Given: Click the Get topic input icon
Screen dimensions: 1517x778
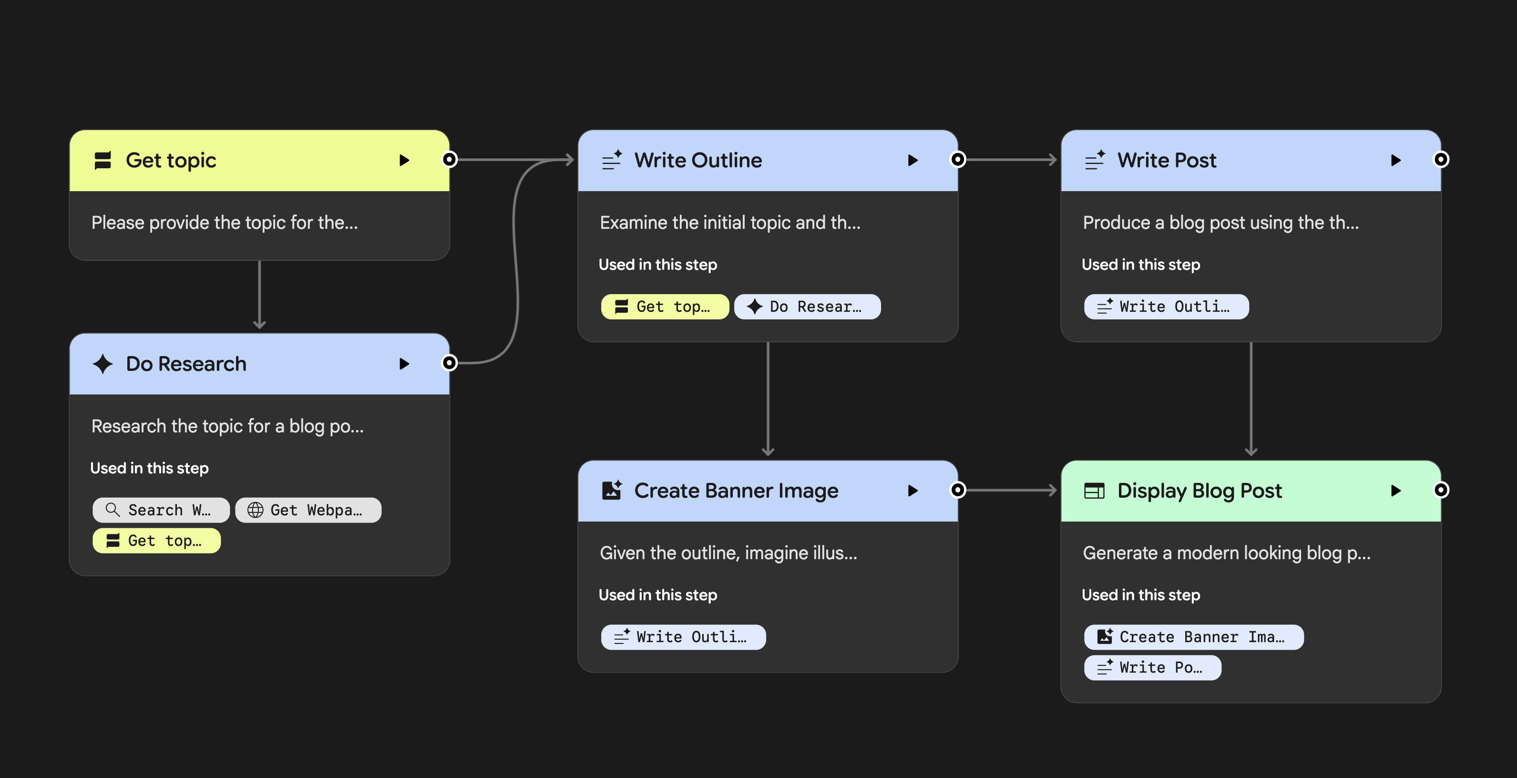Looking at the screenshot, I should coord(103,160).
